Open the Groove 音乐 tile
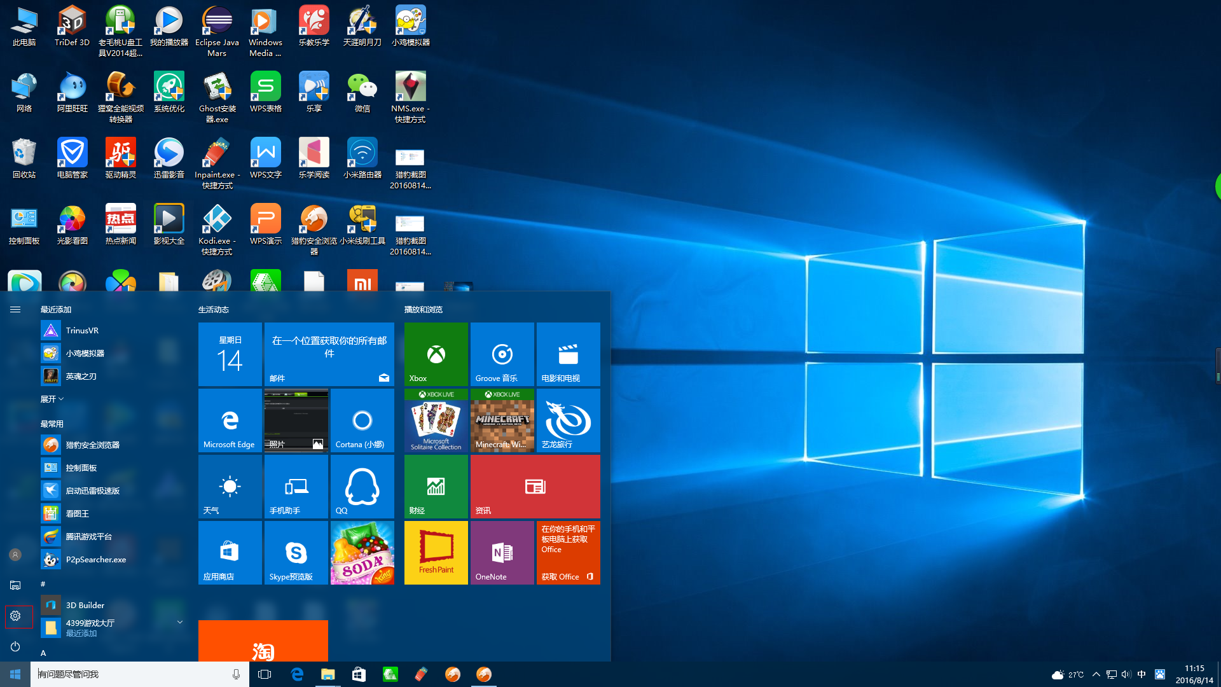This screenshot has height=687, width=1221. [x=502, y=354]
